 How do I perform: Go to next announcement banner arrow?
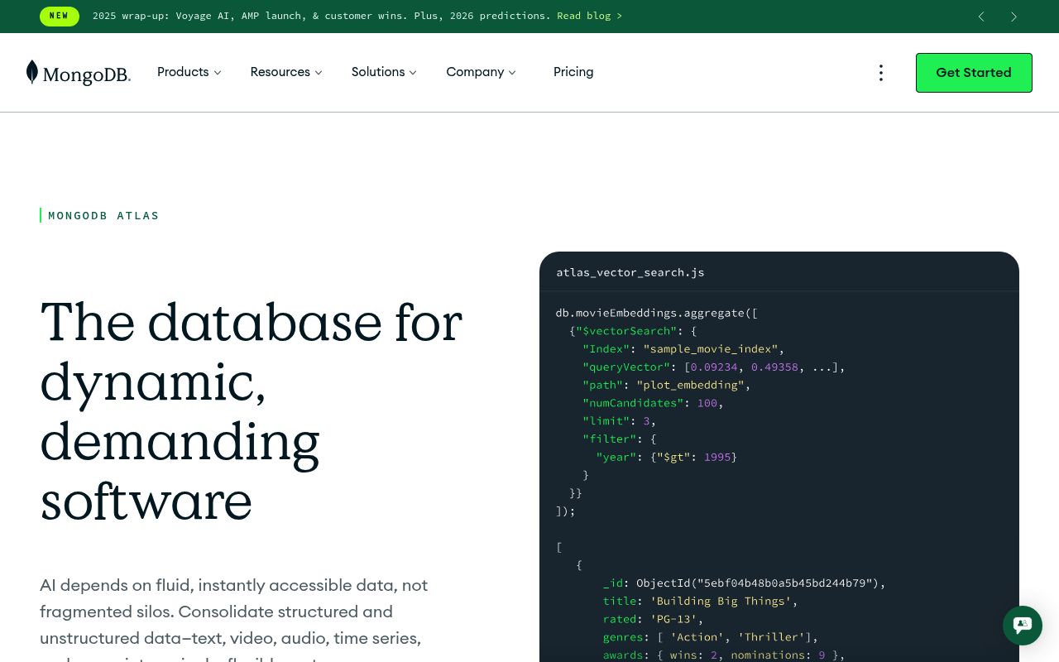pyautogui.click(x=1013, y=17)
